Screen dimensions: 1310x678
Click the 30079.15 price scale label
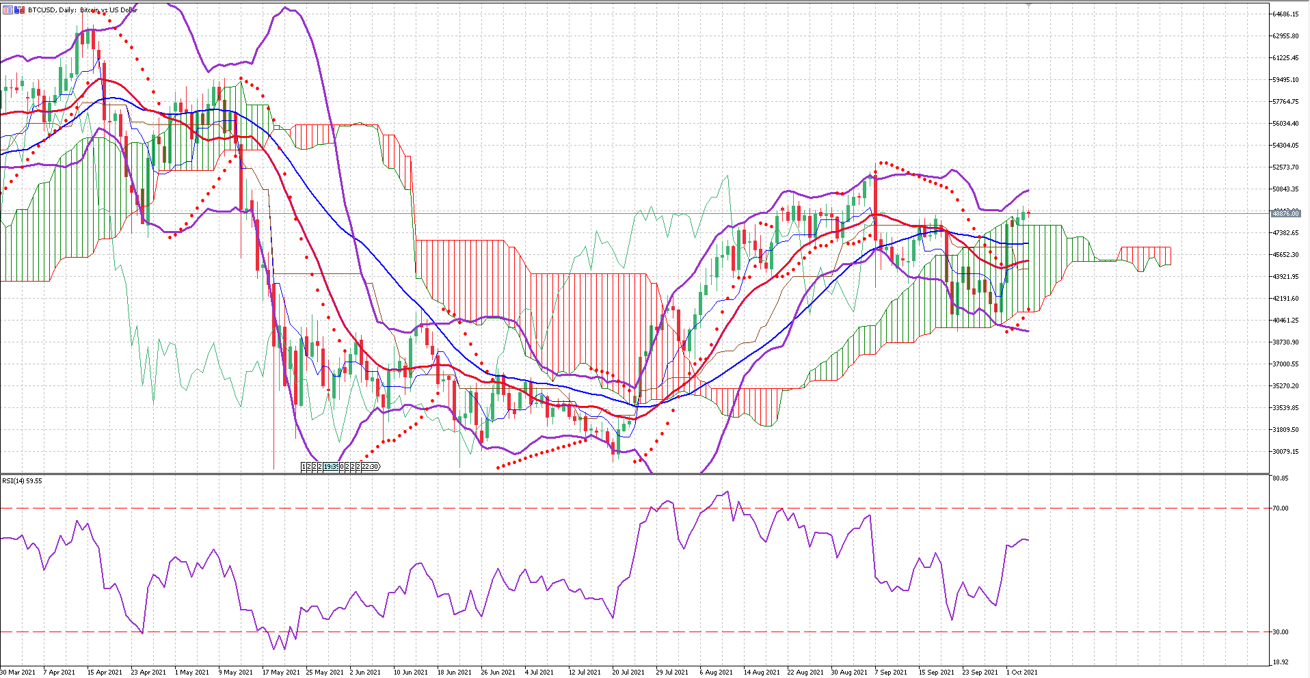(x=1285, y=452)
